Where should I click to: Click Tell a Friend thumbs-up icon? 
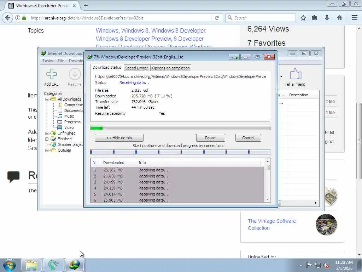(295, 74)
